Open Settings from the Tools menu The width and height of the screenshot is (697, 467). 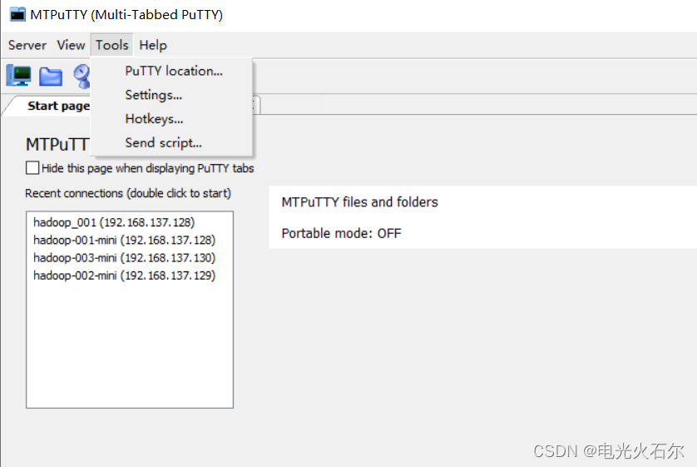pyautogui.click(x=154, y=95)
